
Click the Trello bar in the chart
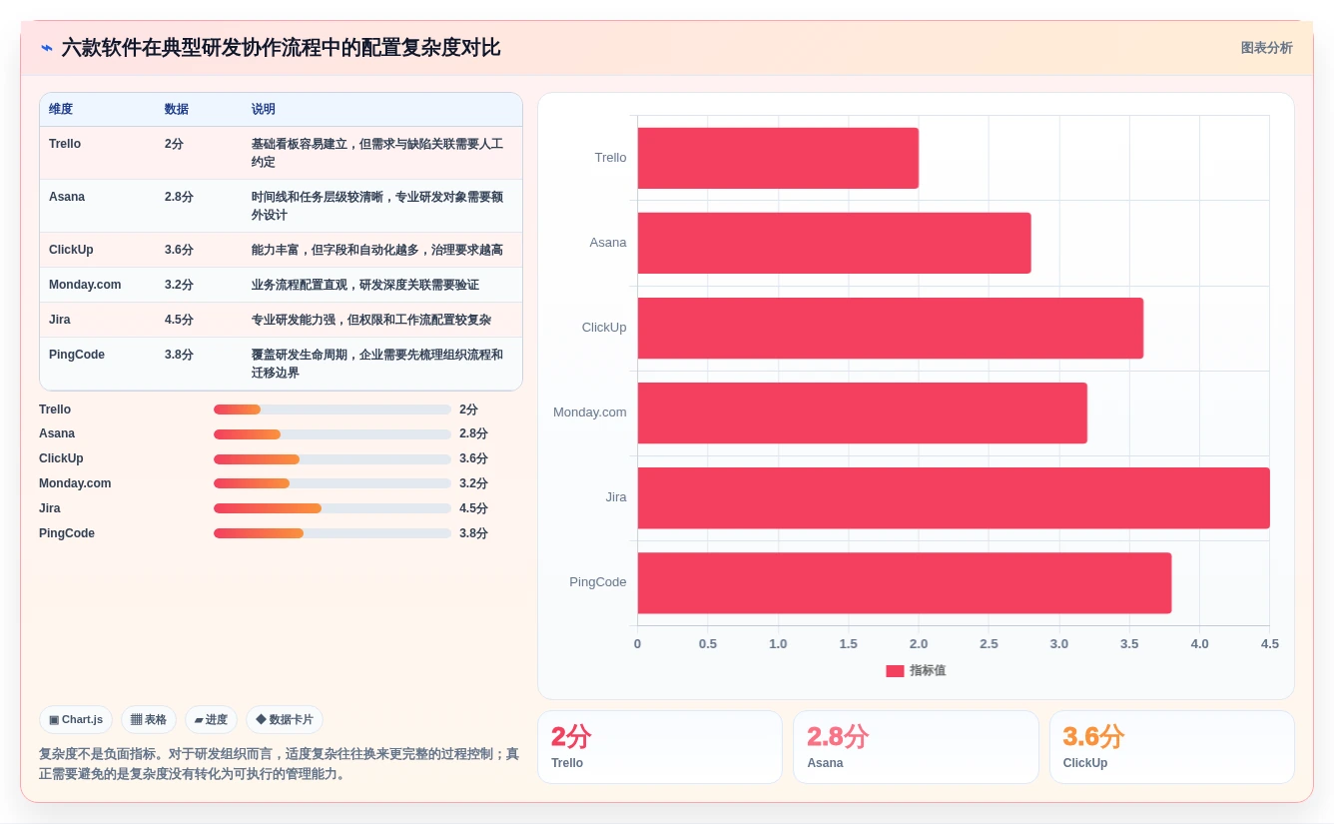pyautogui.click(x=778, y=158)
